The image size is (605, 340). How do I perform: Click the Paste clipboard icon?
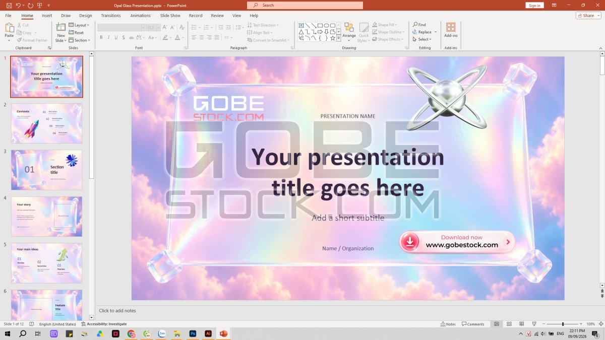(9, 28)
